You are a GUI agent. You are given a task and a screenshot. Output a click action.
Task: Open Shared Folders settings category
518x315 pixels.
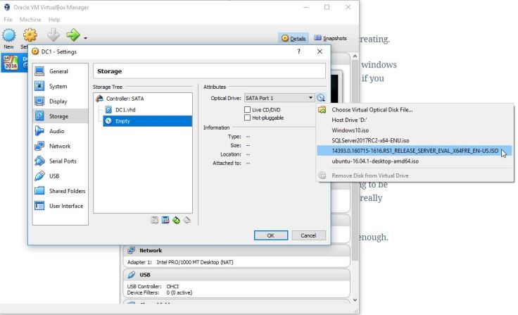click(x=60, y=191)
